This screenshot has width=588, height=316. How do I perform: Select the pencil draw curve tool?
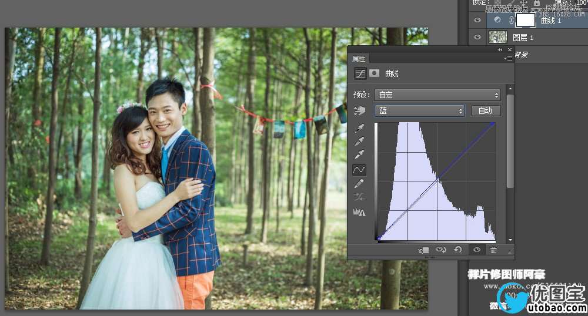pos(359,183)
